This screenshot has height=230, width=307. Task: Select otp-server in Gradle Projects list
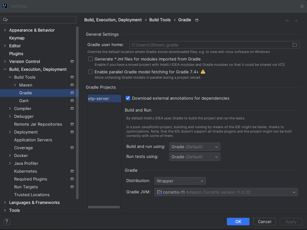pyautogui.click(x=104, y=98)
